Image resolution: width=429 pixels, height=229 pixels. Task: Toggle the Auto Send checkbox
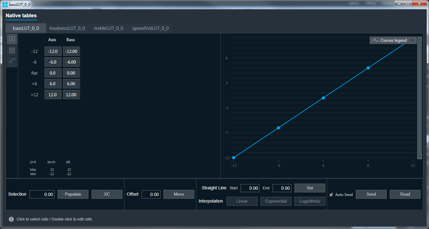click(331, 195)
